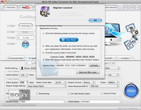Click the iMac illustration image
Screen dimensions: 141x110
click(113, 34)
